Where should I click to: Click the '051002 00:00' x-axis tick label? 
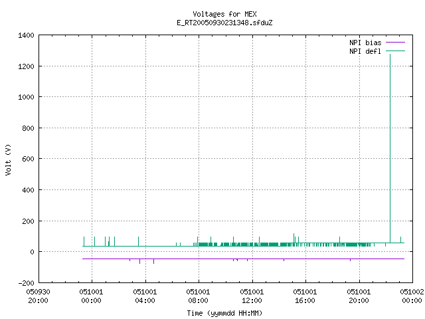tap(412, 296)
